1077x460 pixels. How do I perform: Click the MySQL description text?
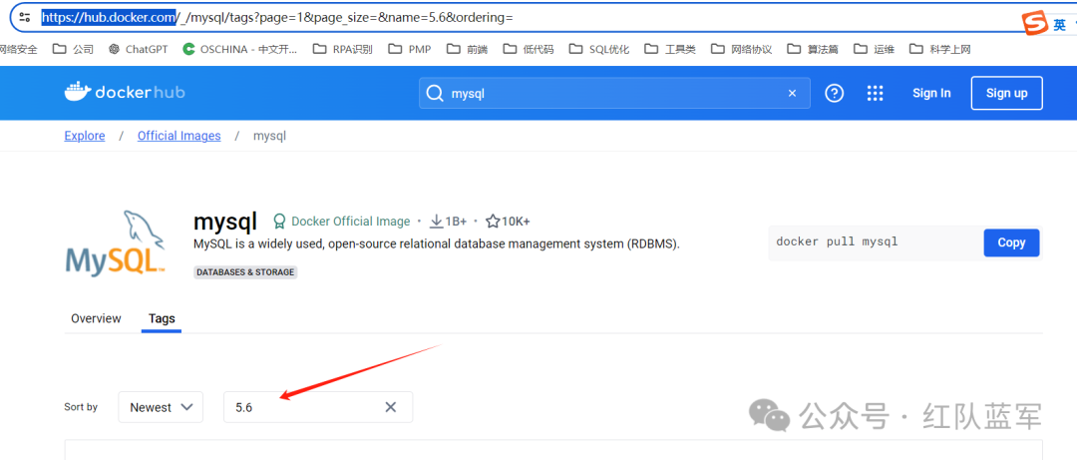437,244
